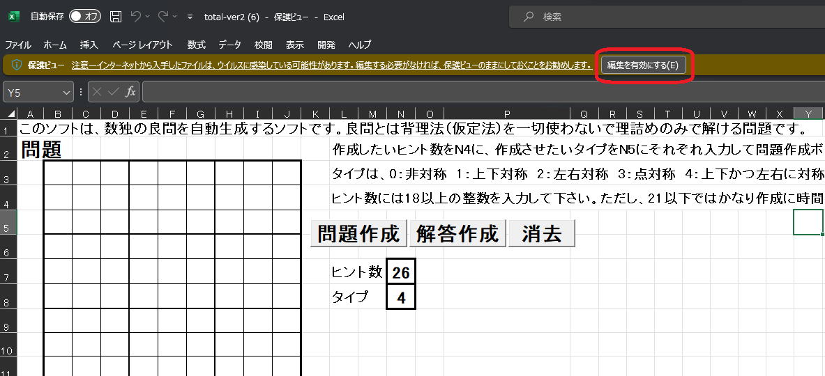The height and width of the screenshot is (376, 825).
Task: Open the ファイル menu
Action: (x=18, y=45)
